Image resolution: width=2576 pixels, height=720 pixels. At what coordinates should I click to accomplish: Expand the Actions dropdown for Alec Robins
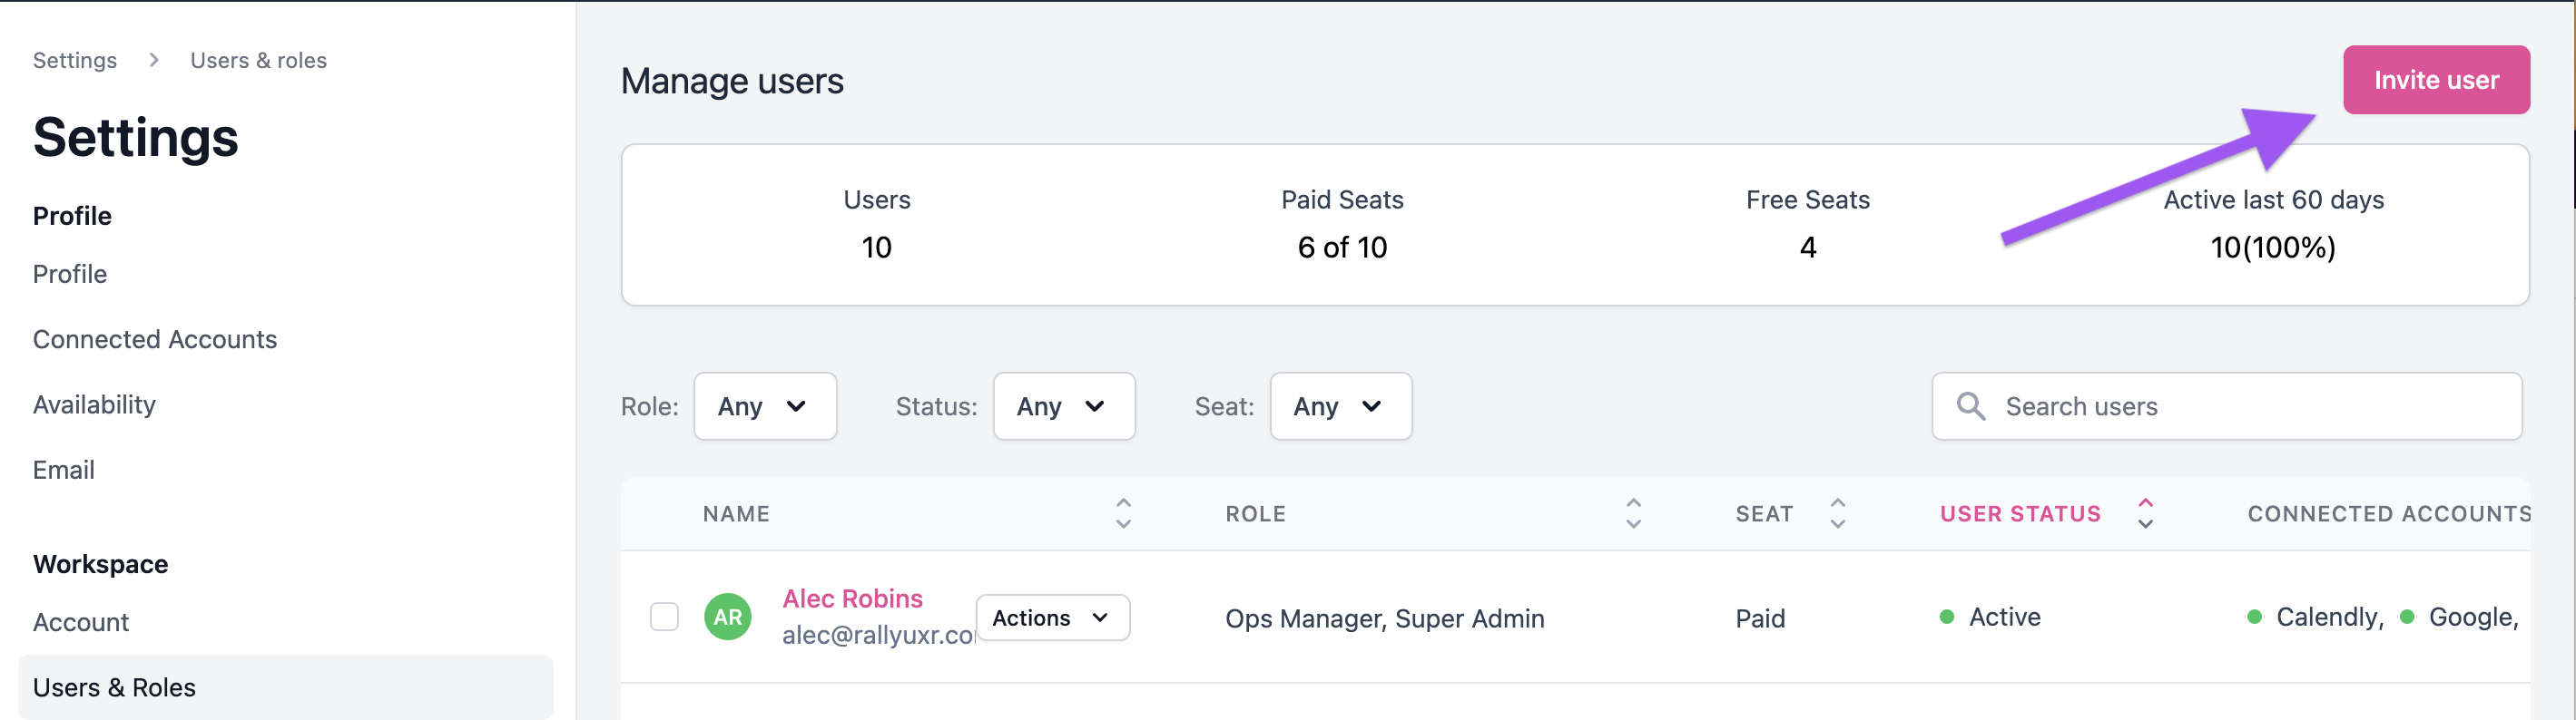1052,618
